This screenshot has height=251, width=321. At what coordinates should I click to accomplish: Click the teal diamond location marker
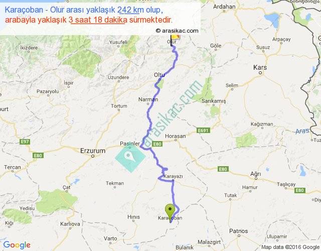(x=130, y=157)
